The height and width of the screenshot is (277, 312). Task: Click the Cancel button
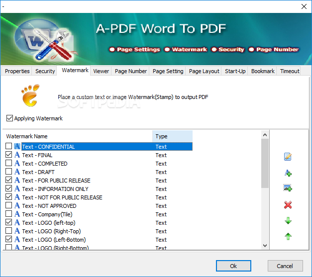click(285, 266)
